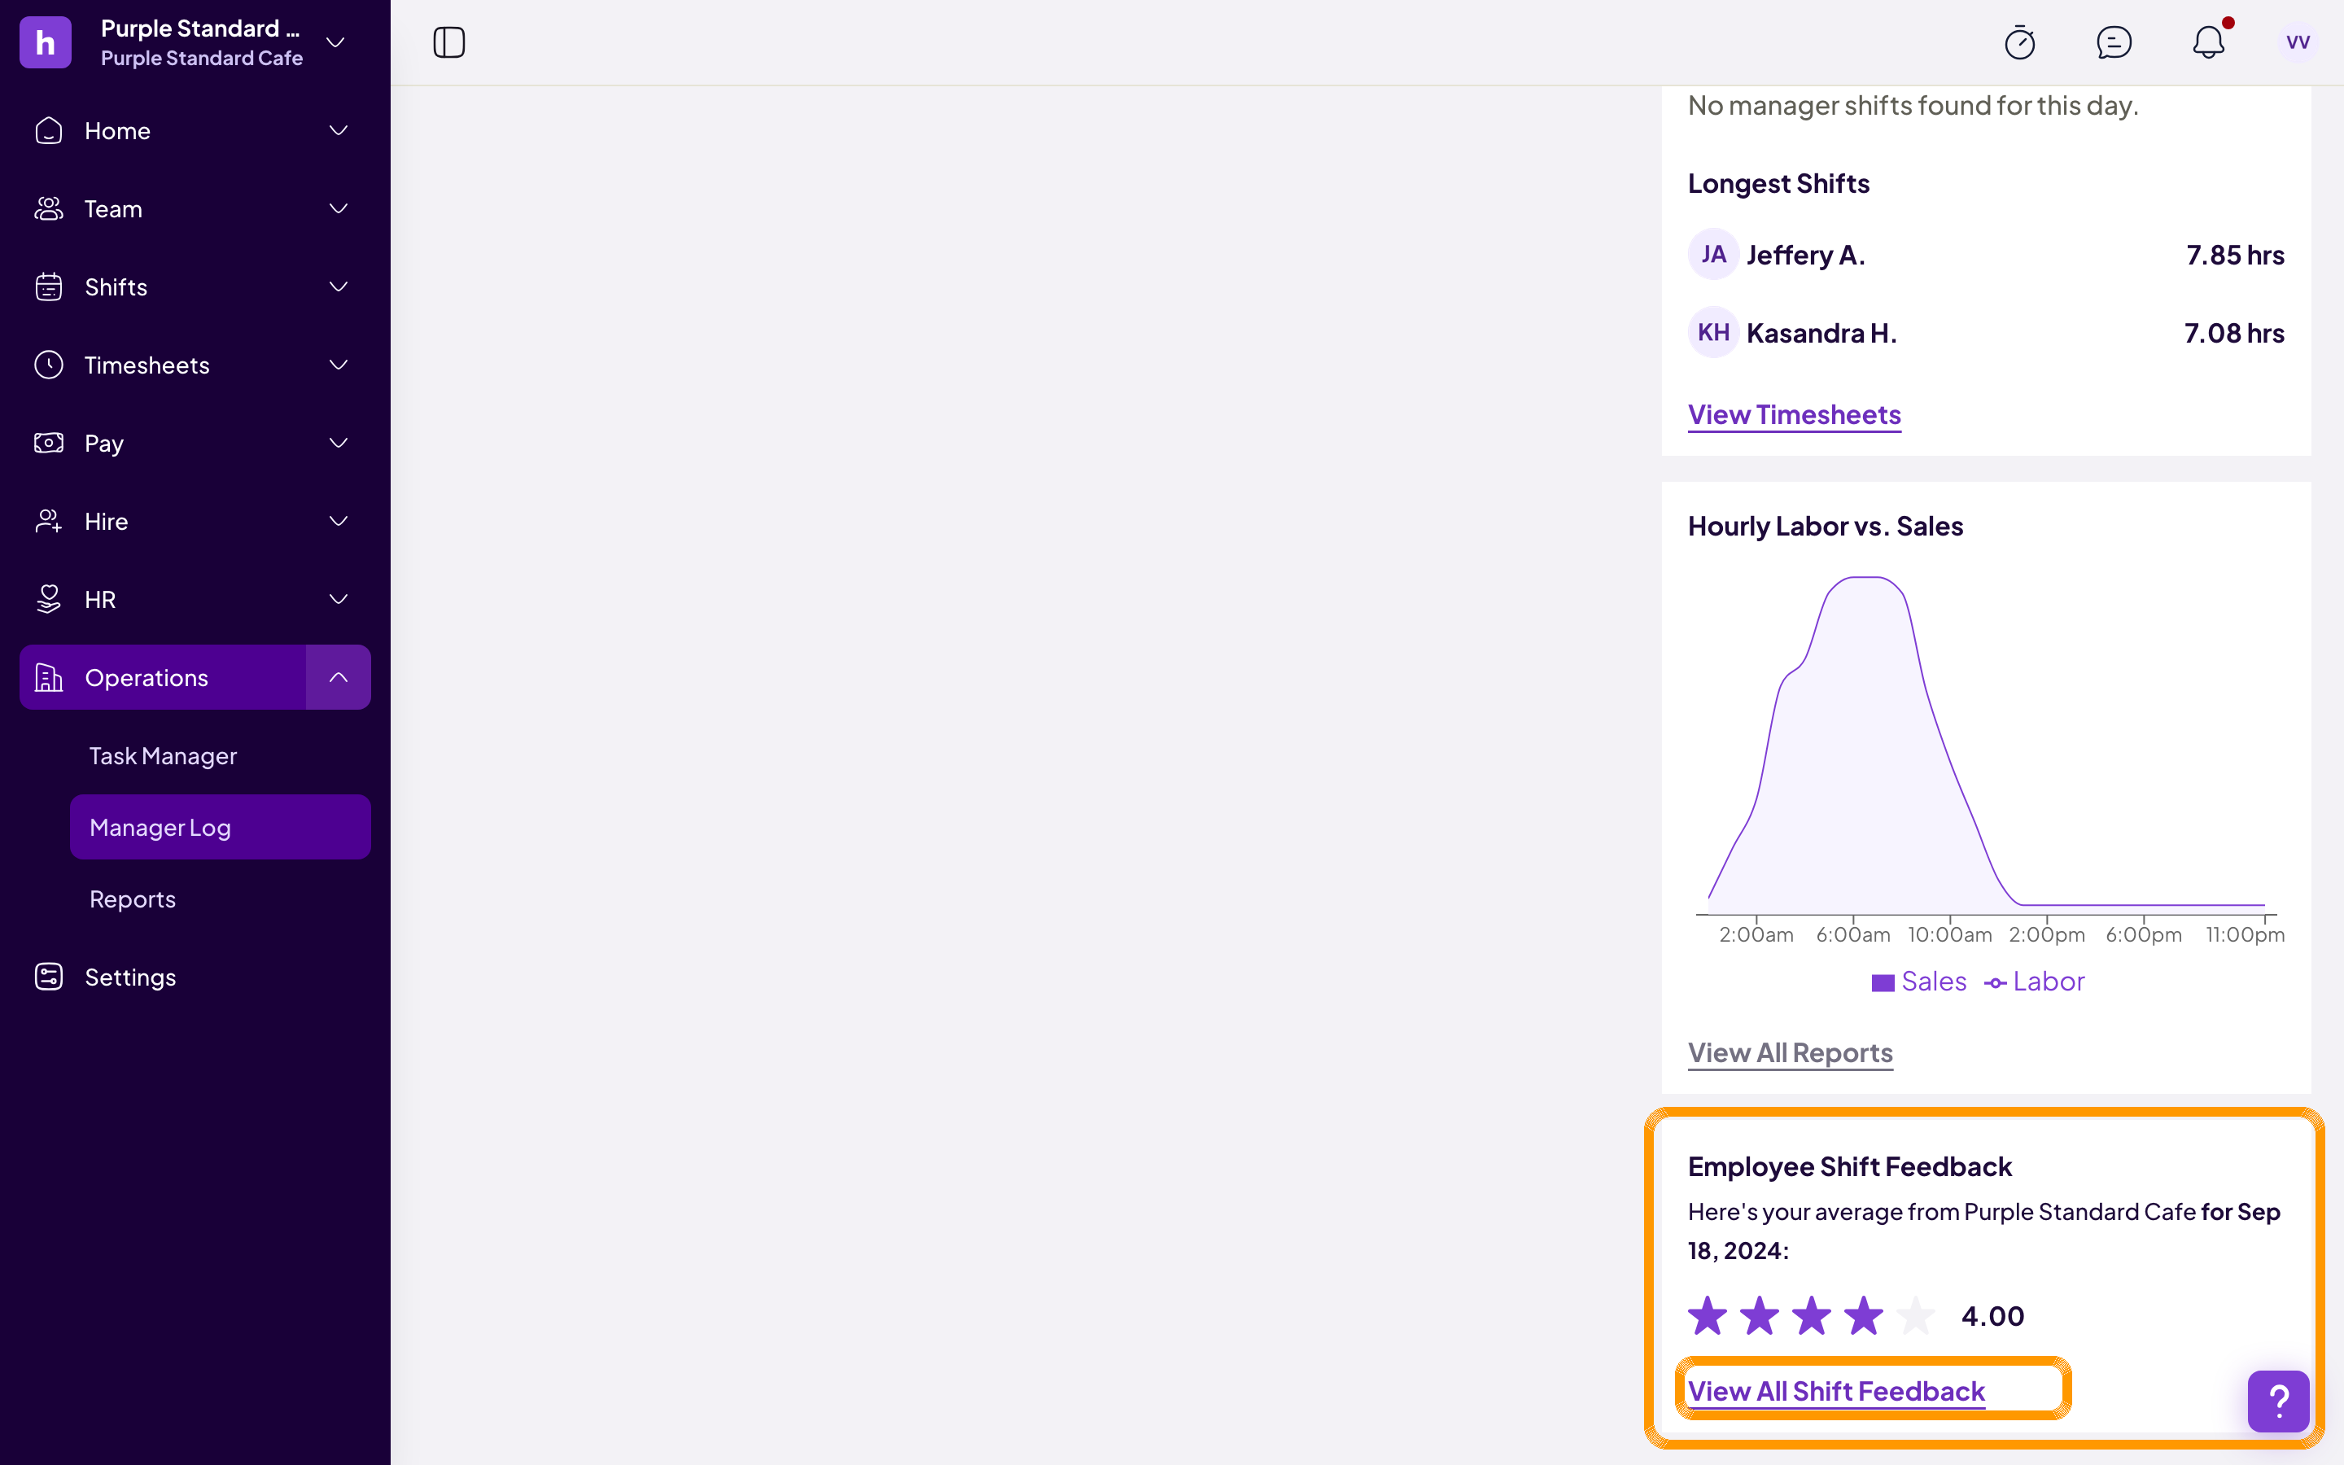Toggle the sidebar collapse panel icon
This screenshot has height=1465, width=2344.
(x=449, y=42)
